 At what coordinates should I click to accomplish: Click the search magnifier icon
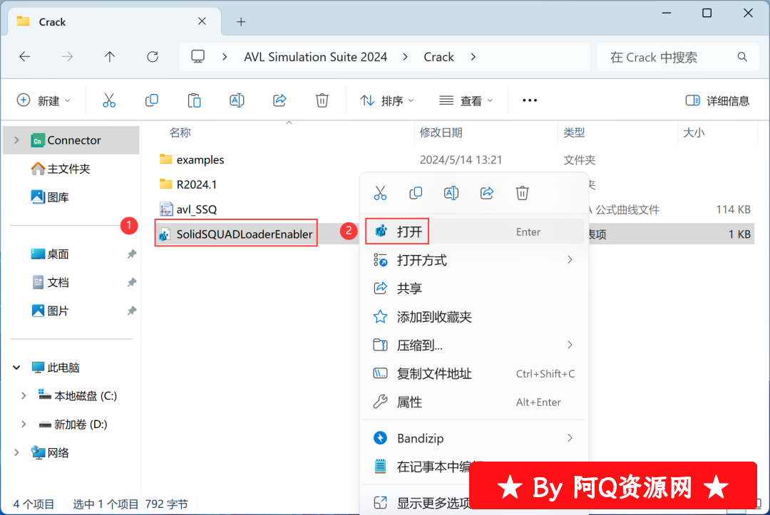742,57
